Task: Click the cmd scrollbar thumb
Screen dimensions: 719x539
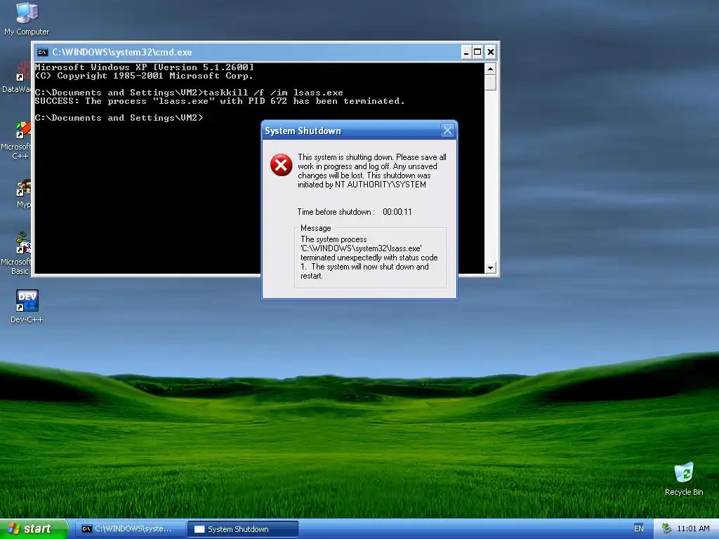Action: 490,83
